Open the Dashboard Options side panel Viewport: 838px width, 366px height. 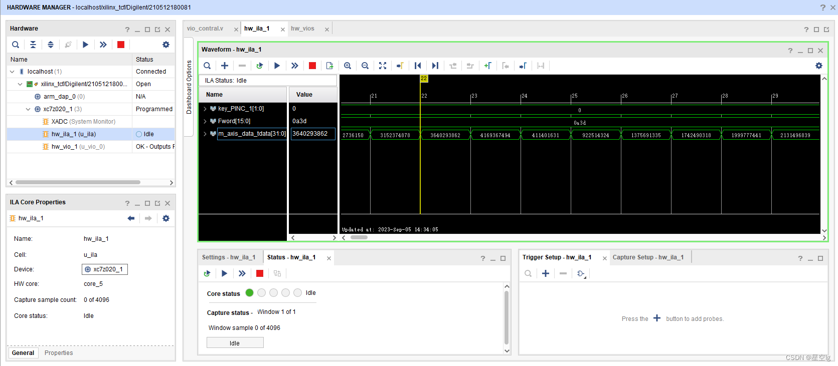189,87
